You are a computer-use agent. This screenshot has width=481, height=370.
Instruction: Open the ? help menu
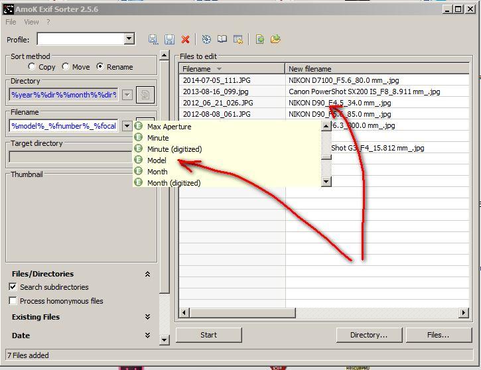pyautogui.click(x=48, y=22)
